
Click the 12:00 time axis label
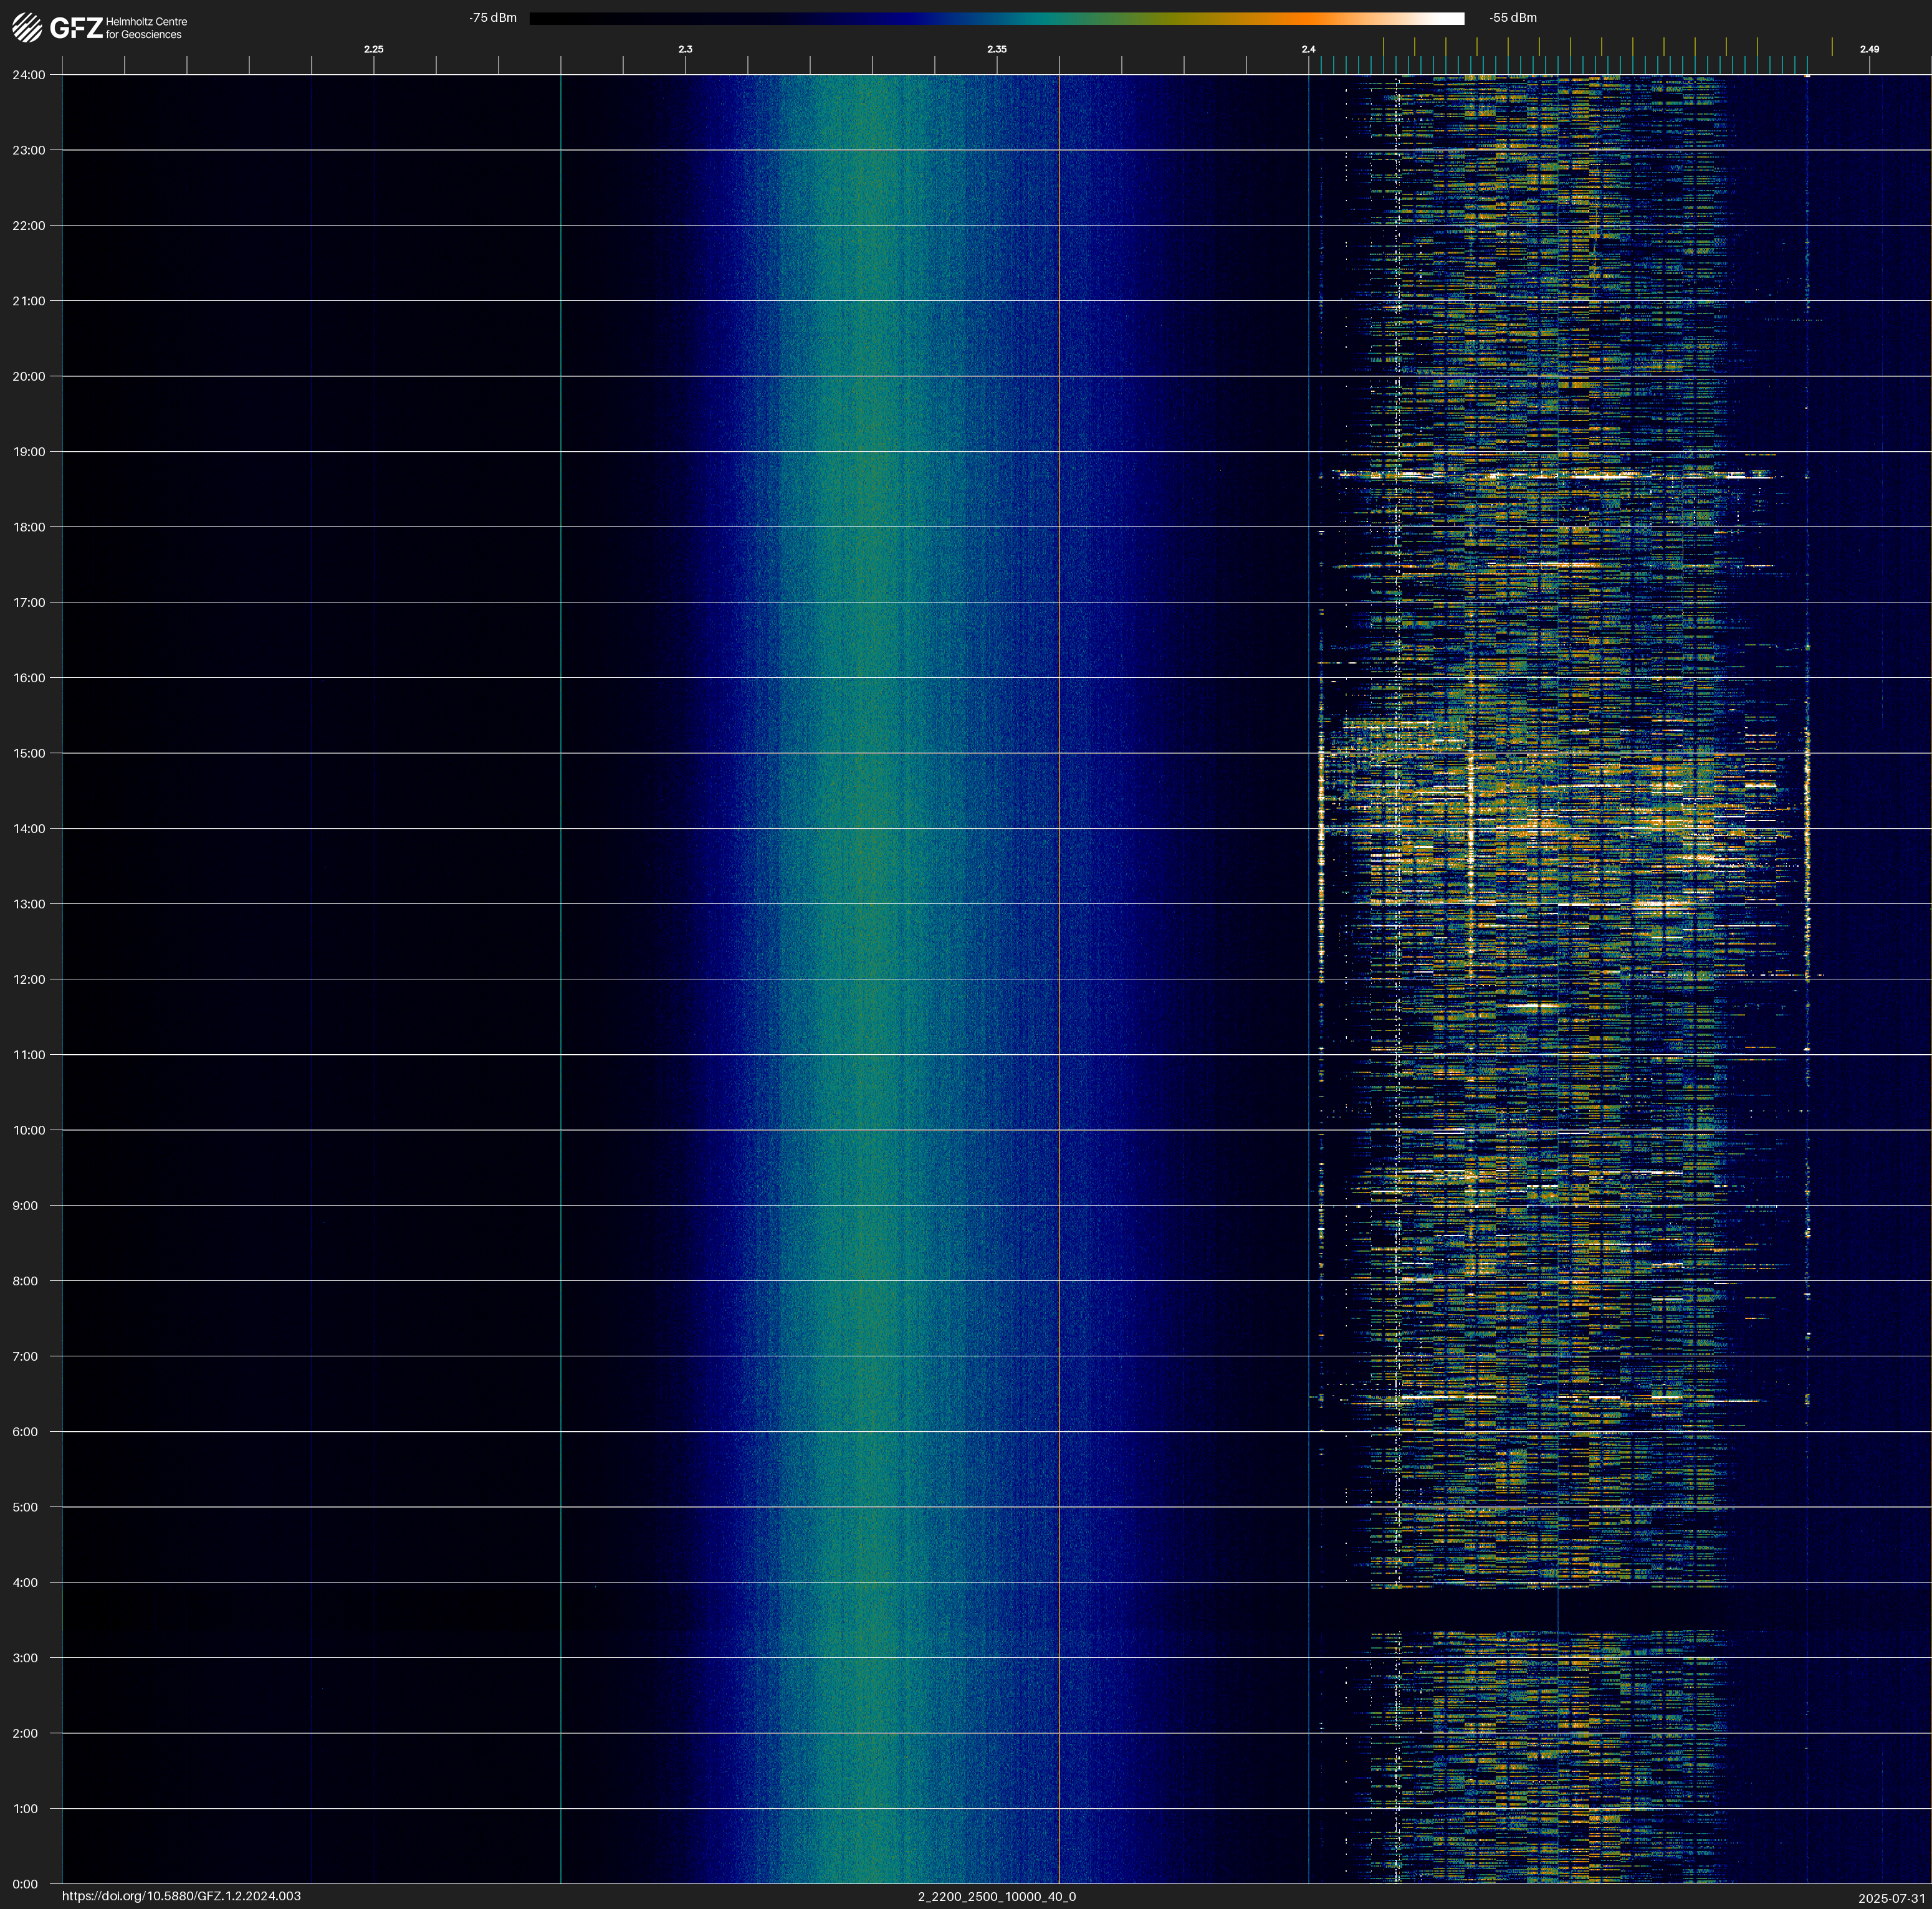tap(29, 979)
